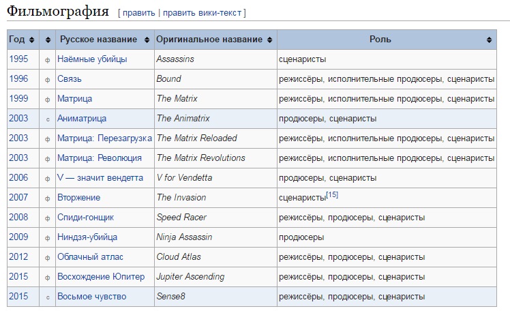Open the Наёмные убийцы film link
510x311 pixels.
click(92, 59)
